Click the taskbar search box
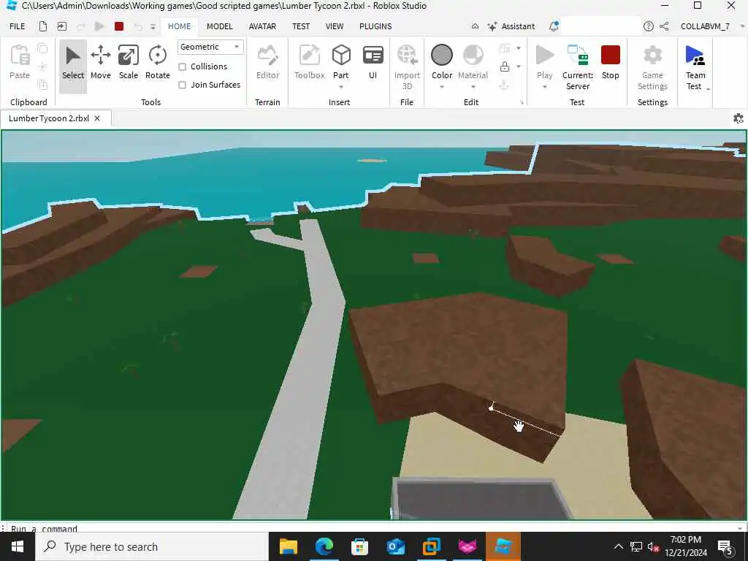Image resolution: width=748 pixels, height=561 pixels. pyautogui.click(x=152, y=546)
